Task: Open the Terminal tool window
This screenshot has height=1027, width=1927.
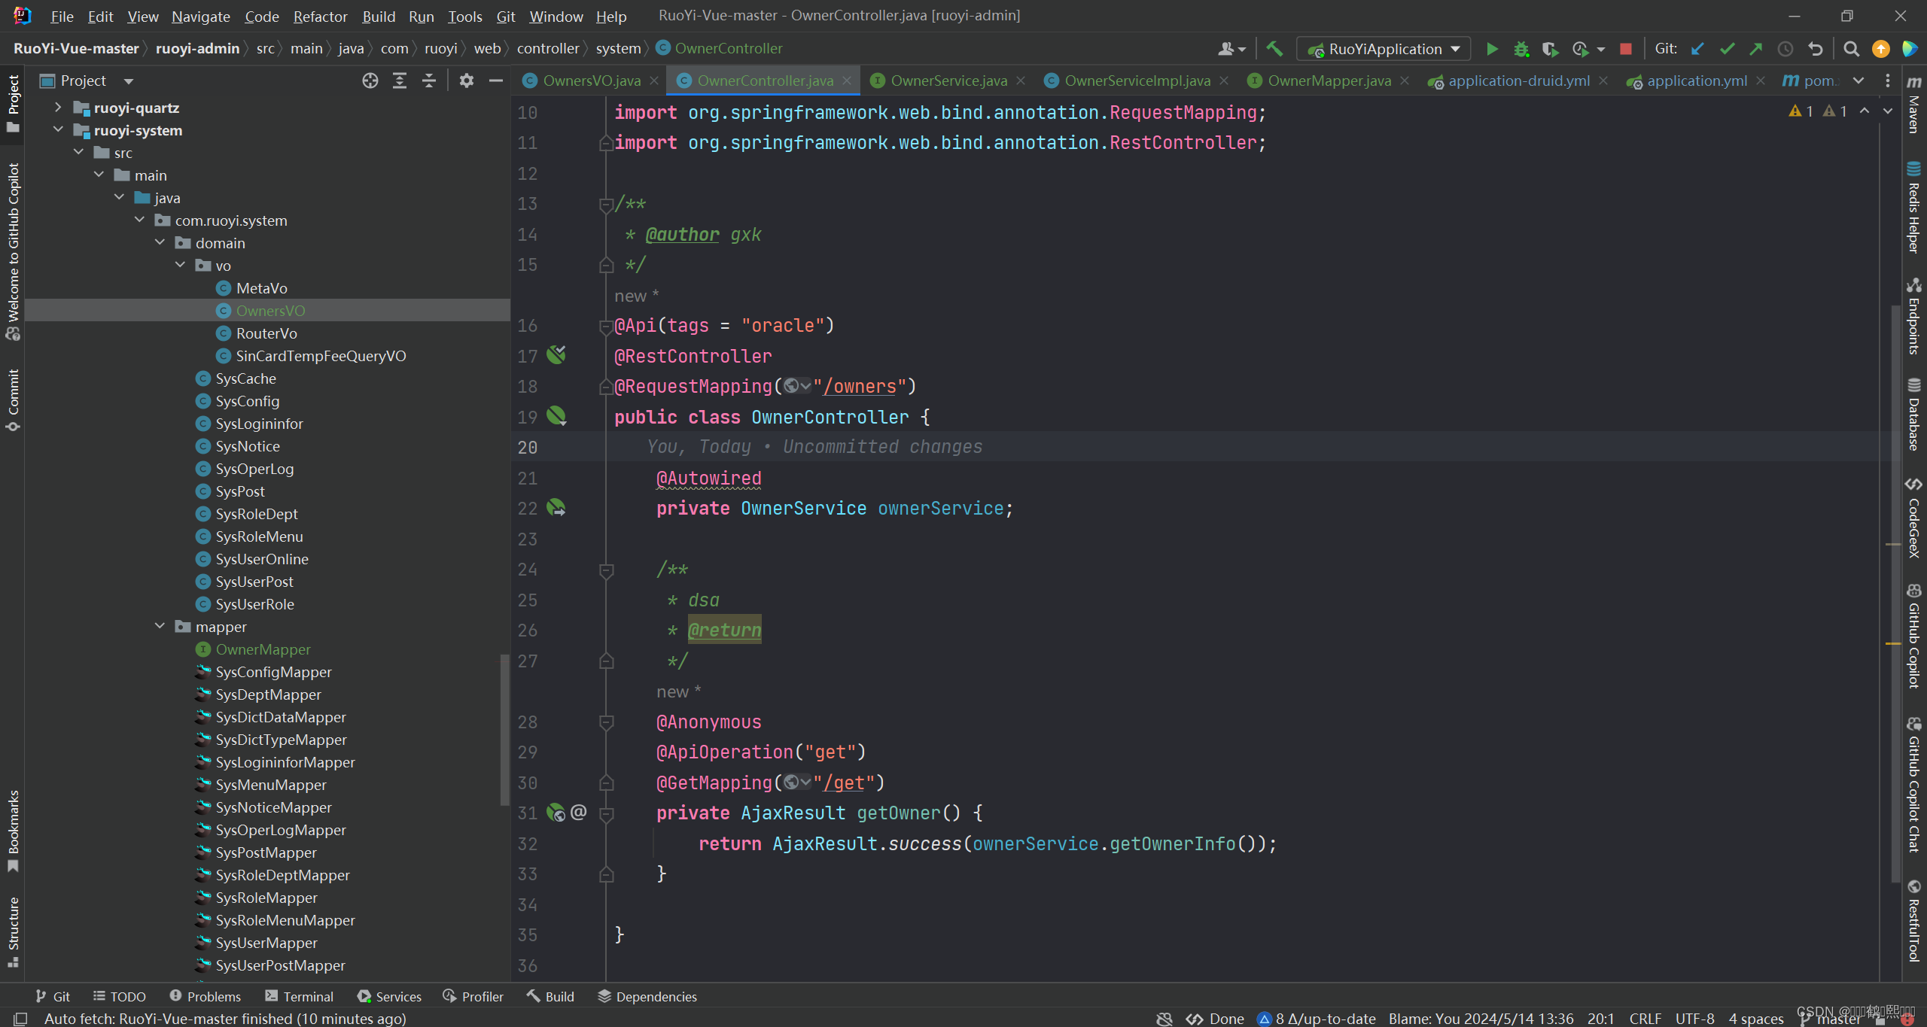Action: click(x=300, y=996)
